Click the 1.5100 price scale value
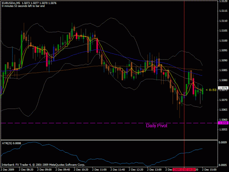This screenshot has height=172, width=229. [223, 41]
